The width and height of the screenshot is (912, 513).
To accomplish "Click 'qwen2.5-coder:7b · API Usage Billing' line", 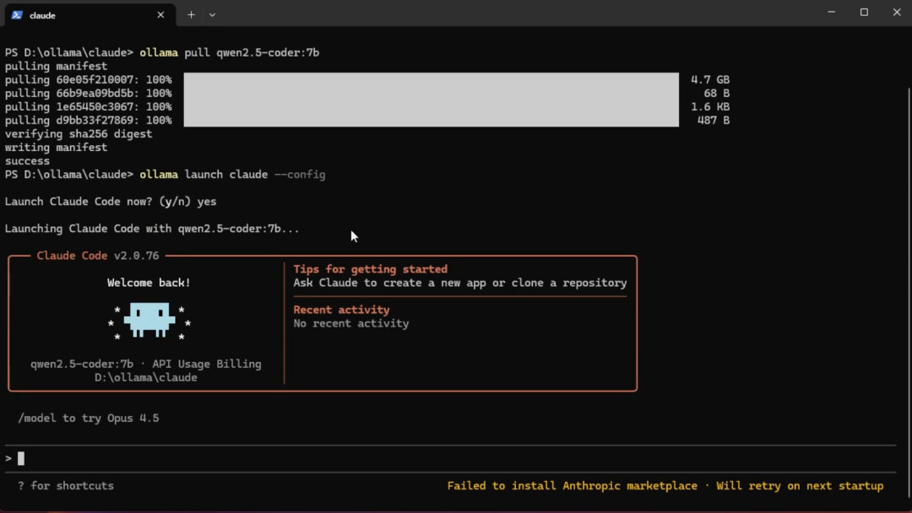I will [146, 364].
